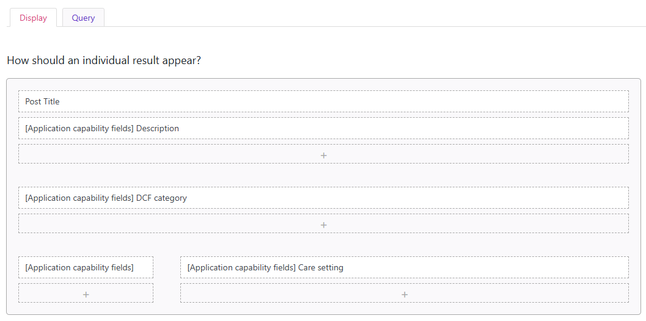Image resolution: width=646 pixels, height=321 pixels.
Task: Click the heading "How should an individual result appear?"
Action: (x=104, y=61)
